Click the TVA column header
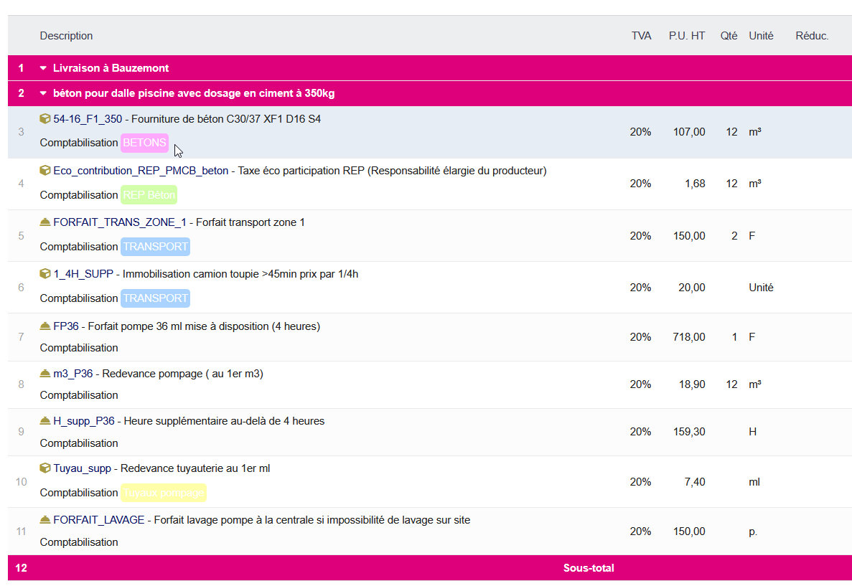 point(641,36)
